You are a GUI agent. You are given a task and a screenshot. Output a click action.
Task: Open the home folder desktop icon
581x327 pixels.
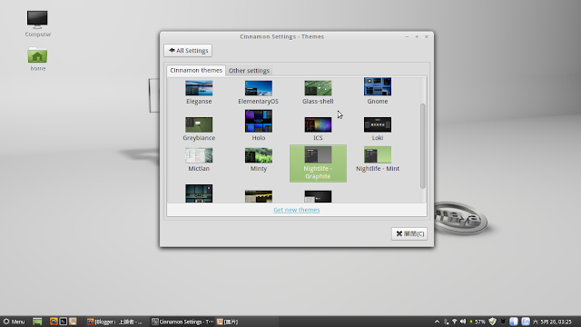coord(37,59)
